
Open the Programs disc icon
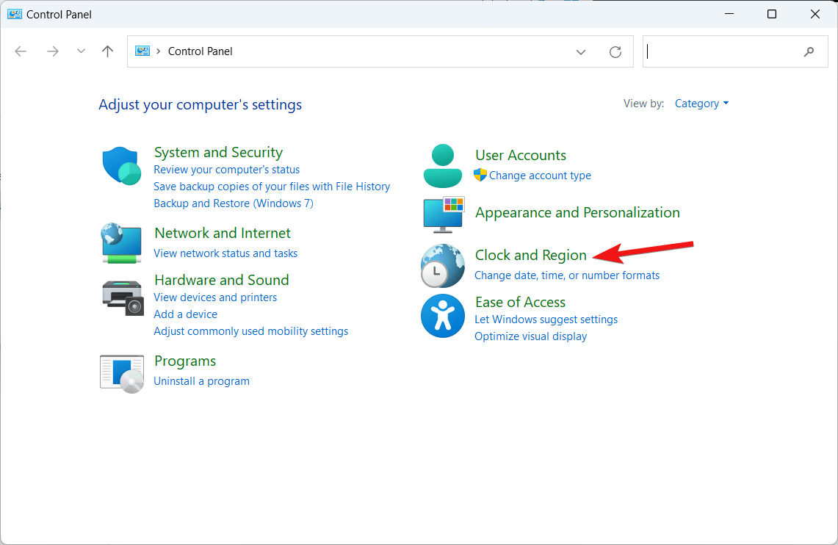121,372
